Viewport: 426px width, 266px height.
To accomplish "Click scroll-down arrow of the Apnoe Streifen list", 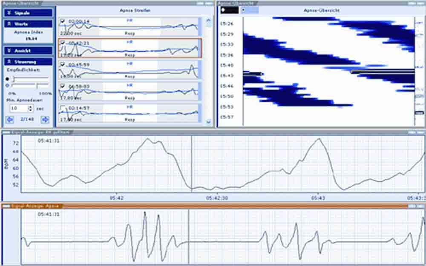I will click(208, 122).
